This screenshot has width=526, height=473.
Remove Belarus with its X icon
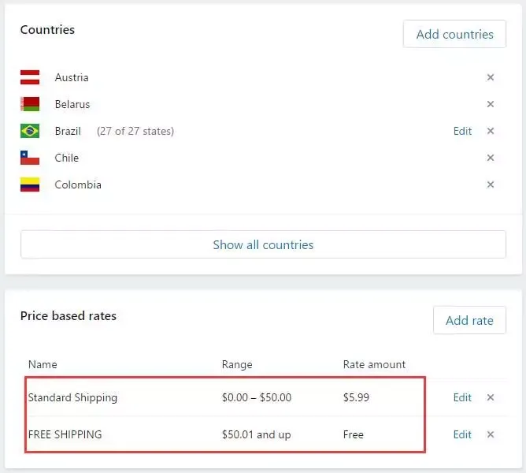click(490, 104)
